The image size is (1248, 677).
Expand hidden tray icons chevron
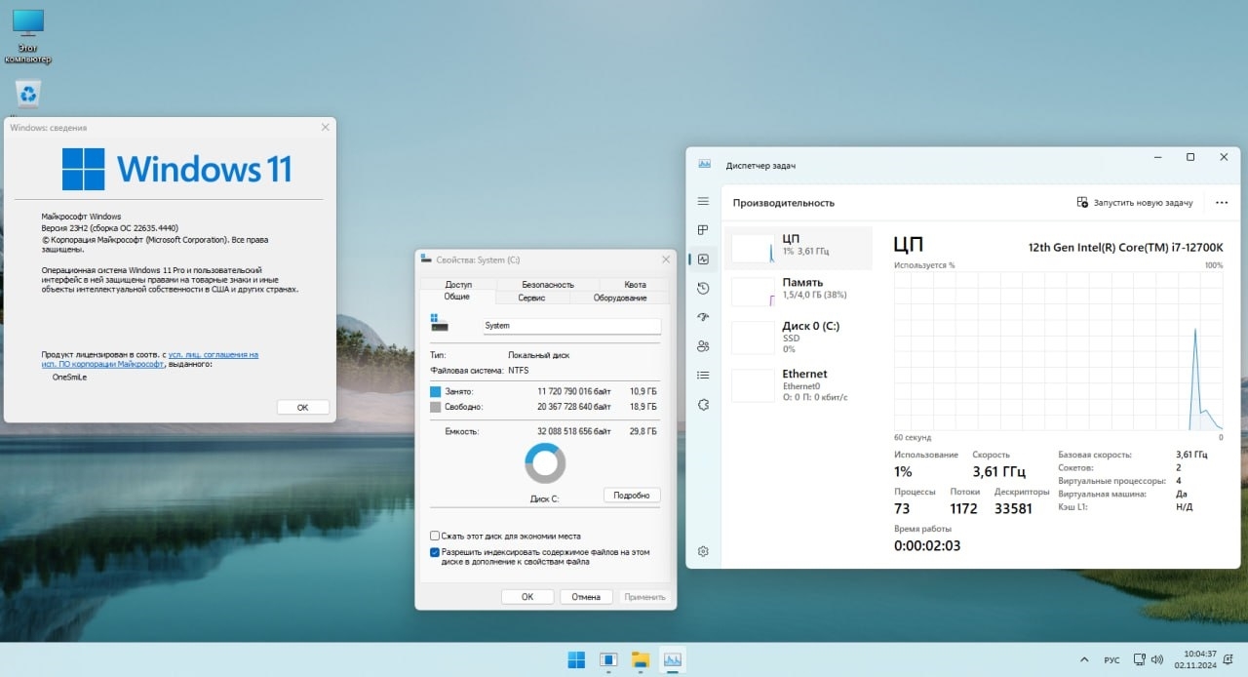pos(1084,659)
